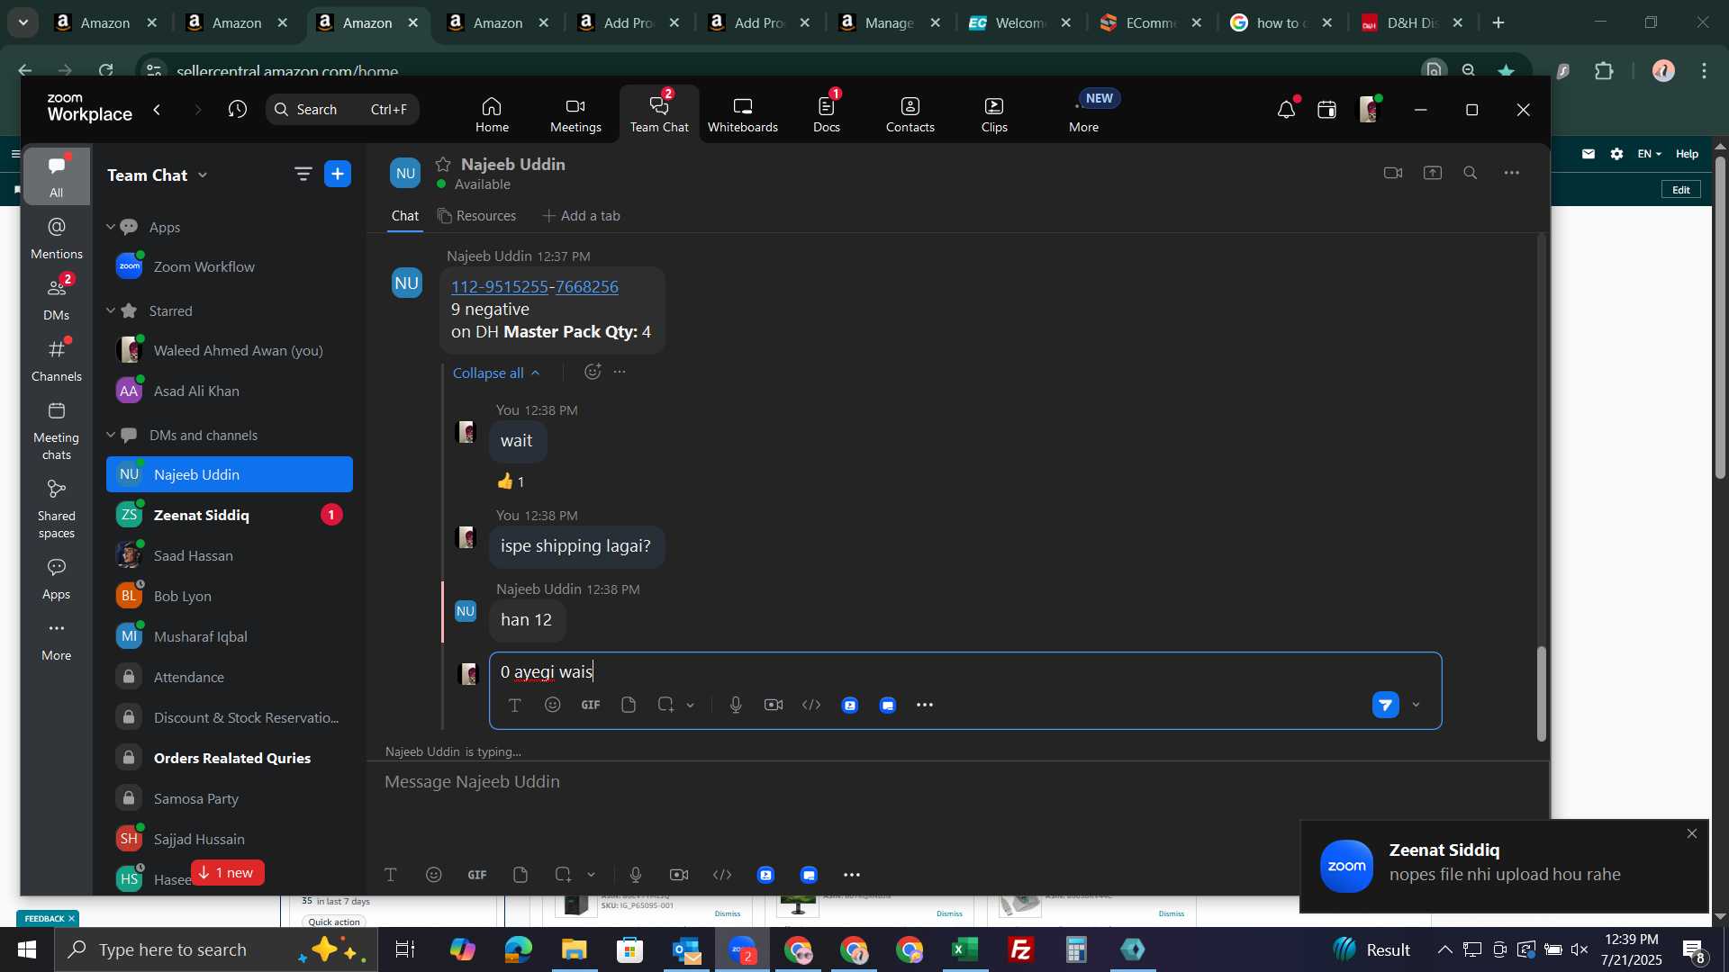Open send options dropdown arrow

coord(1417,705)
